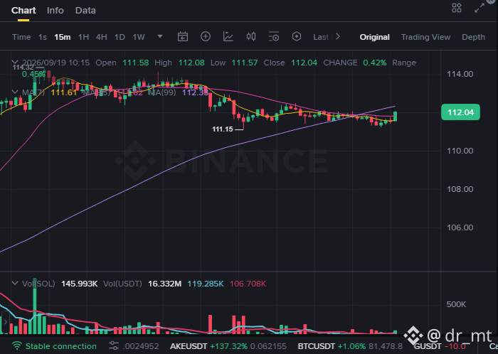
Task: Switch to the Info tab
Action: pyautogui.click(x=55, y=11)
